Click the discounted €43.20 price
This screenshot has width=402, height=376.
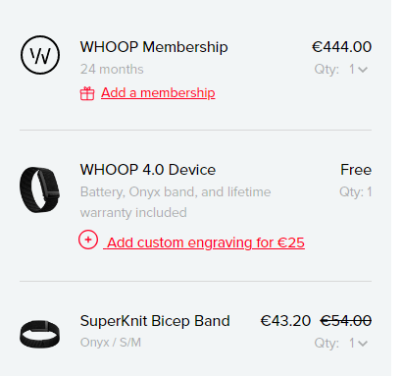[285, 321]
